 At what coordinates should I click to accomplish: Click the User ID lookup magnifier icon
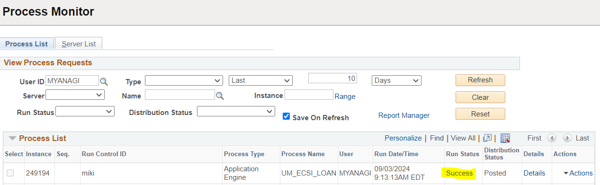pos(104,81)
